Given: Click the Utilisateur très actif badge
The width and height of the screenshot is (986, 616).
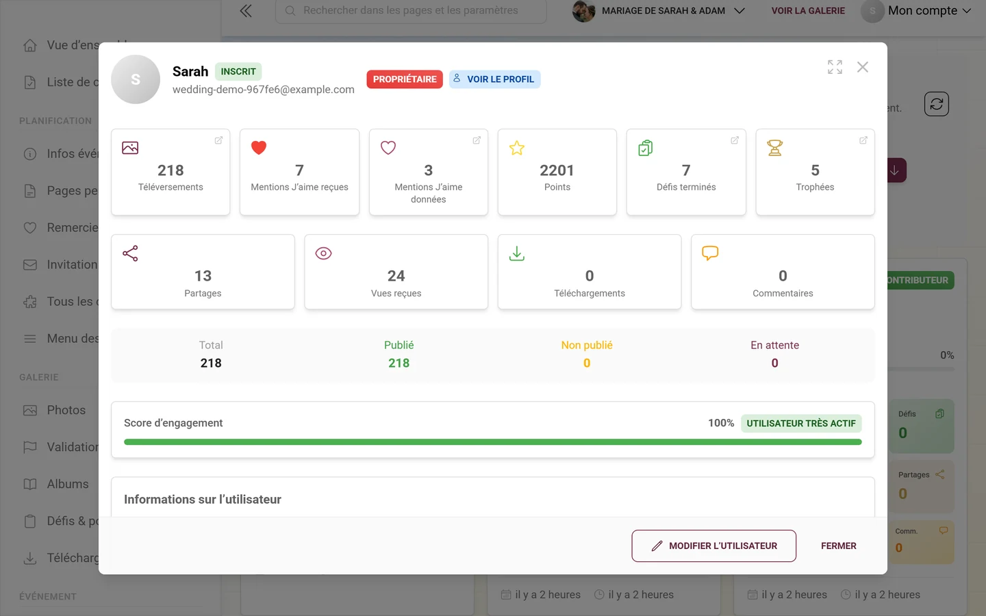Looking at the screenshot, I should tap(801, 423).
